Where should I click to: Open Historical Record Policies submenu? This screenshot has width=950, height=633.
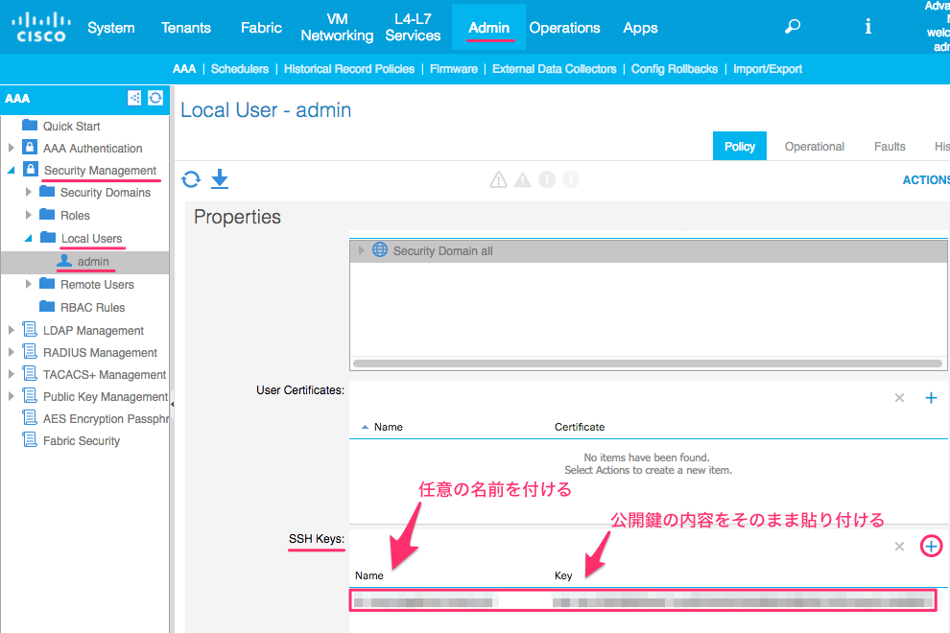[349, 69]
